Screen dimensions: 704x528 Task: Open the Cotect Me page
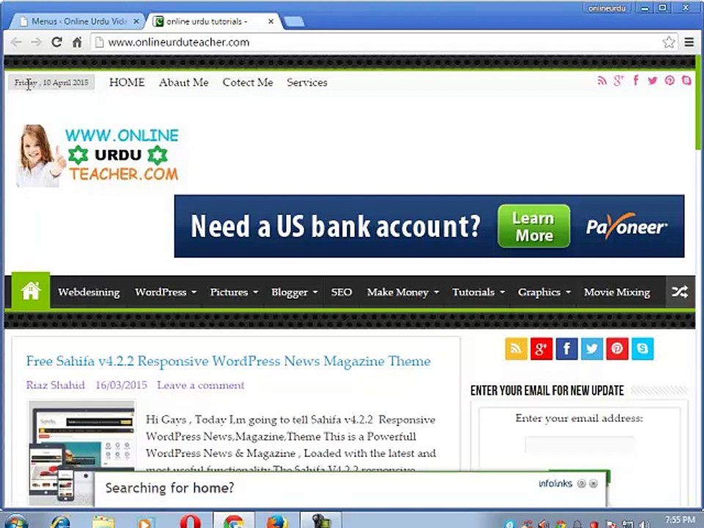coord(248,82)
